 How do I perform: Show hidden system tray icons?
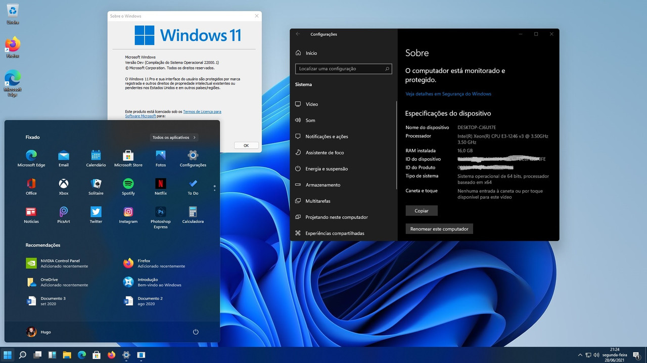click(x=580, y=355)
